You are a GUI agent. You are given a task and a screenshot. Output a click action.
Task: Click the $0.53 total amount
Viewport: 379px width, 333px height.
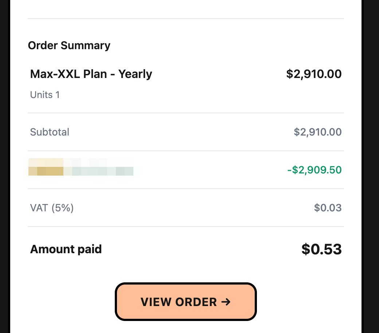coord(321,249)
